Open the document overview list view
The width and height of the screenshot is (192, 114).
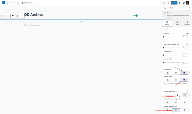pyautogui.click(x=18, y=3)
